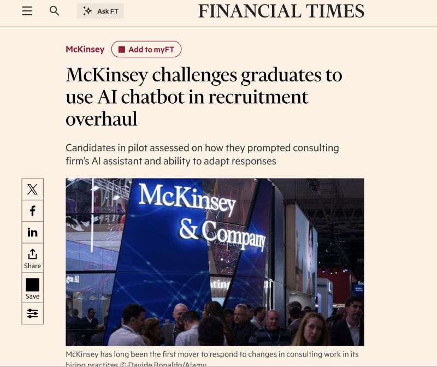Click the subheading about candidates in pilot
Image resolution: width=437 pixels, height=367 pixels.
[202, 155]
